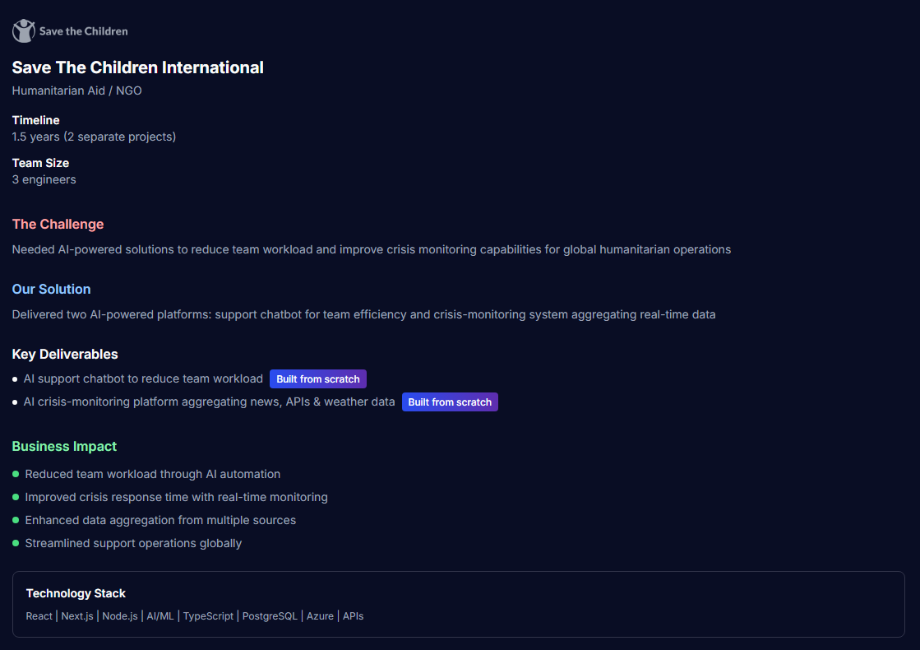
Task: Click 'PostgreSQL' in the technology stack
Action: tap(270, 616)
